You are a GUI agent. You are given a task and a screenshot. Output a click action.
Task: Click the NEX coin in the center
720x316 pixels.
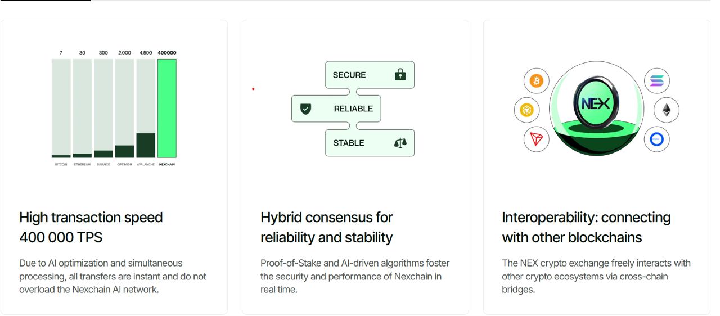(596, 104)
